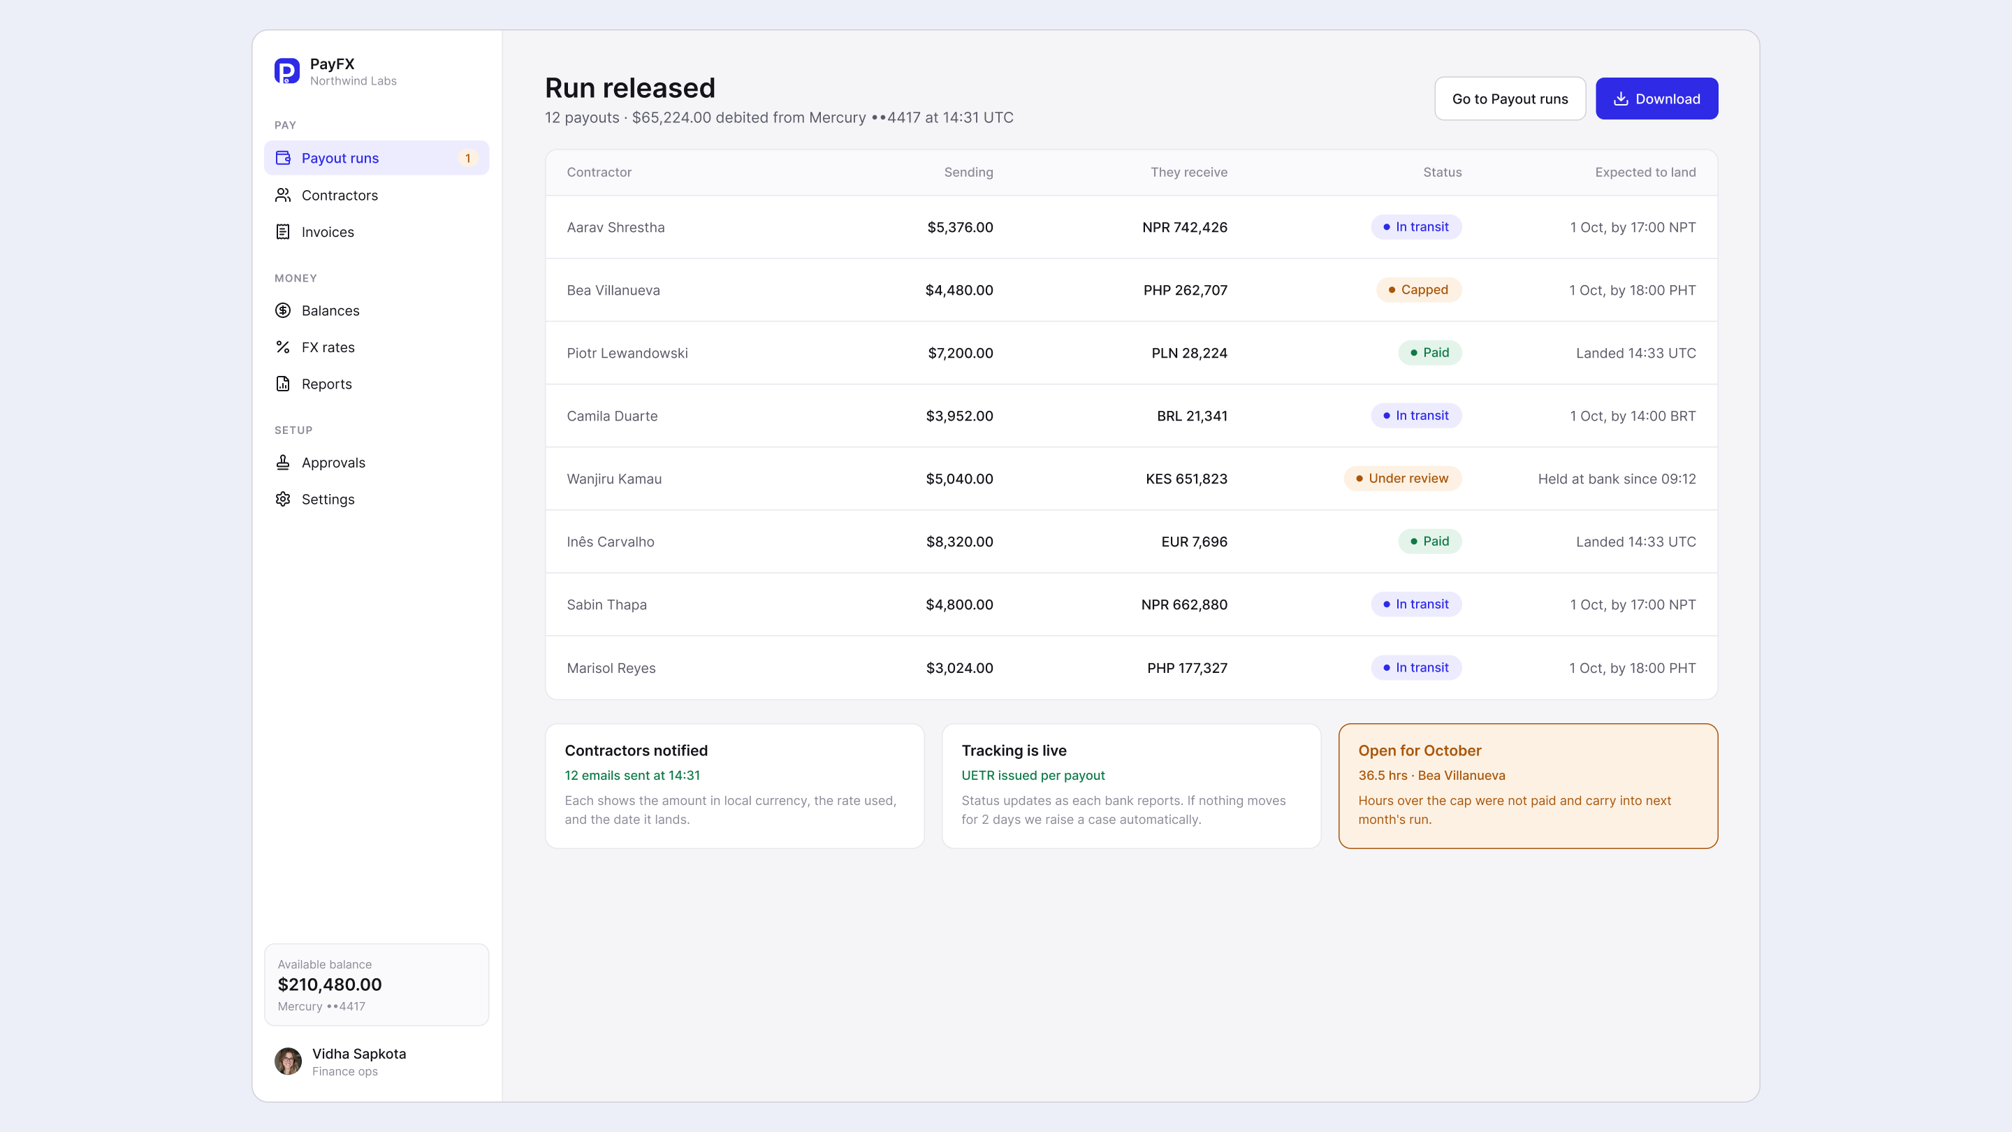This screenshot has height=1132, width=2012.
Task: Click Held at bank since 09:12 text
Action: click(x=1617, y=479)
